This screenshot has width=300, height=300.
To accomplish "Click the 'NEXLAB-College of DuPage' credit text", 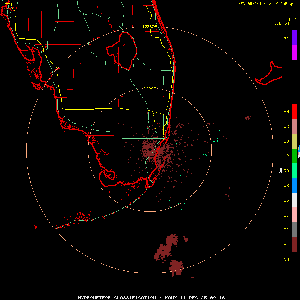I will click(266, 4).
